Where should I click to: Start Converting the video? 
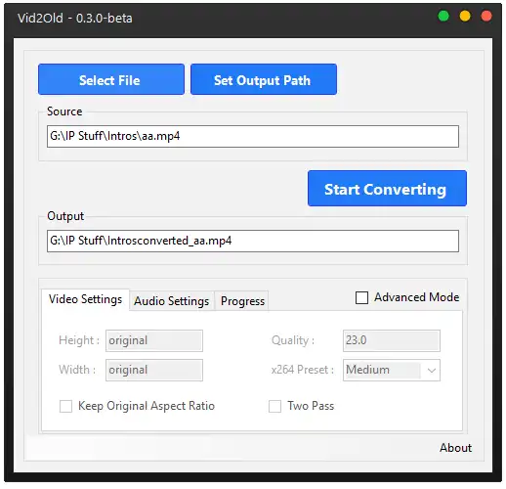pyautogui.click(x=387, y=188)
